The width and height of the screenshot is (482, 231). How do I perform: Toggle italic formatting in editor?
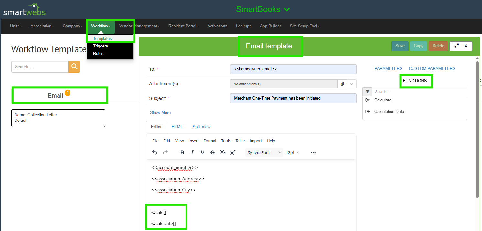click(192, 152)
